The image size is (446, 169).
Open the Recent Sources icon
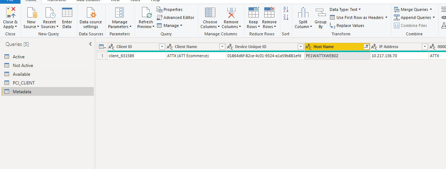pos(50,12)
